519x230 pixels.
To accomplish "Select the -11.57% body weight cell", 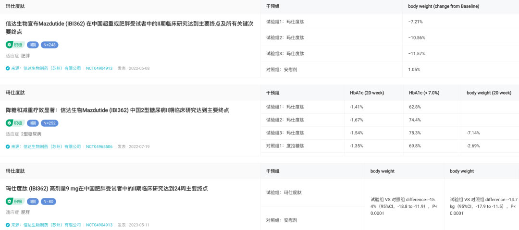I will (416, 53).
